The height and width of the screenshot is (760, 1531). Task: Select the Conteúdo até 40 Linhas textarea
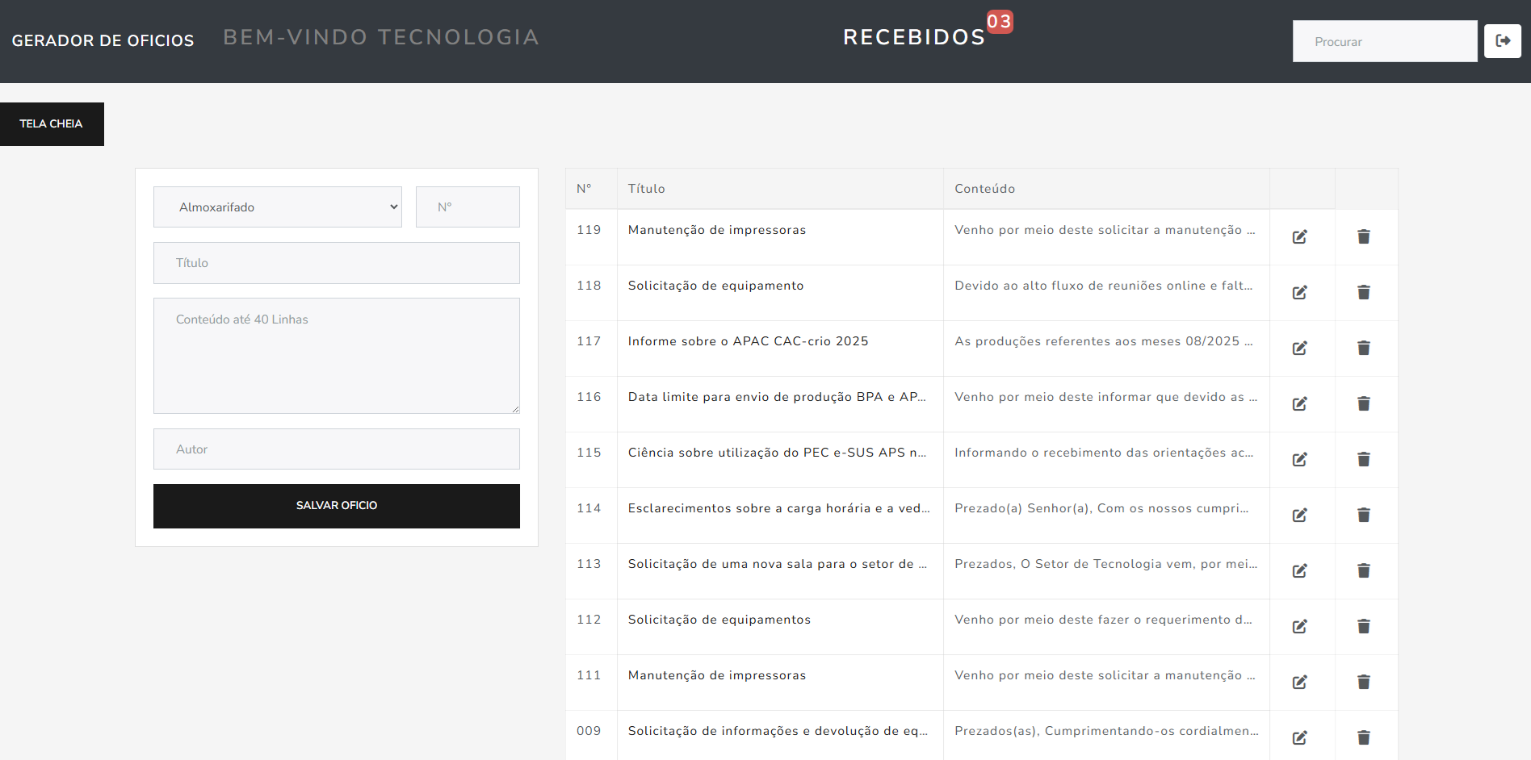[x=336, y=356]
